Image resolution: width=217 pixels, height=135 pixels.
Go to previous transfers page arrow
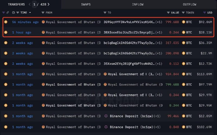[30, 4]
